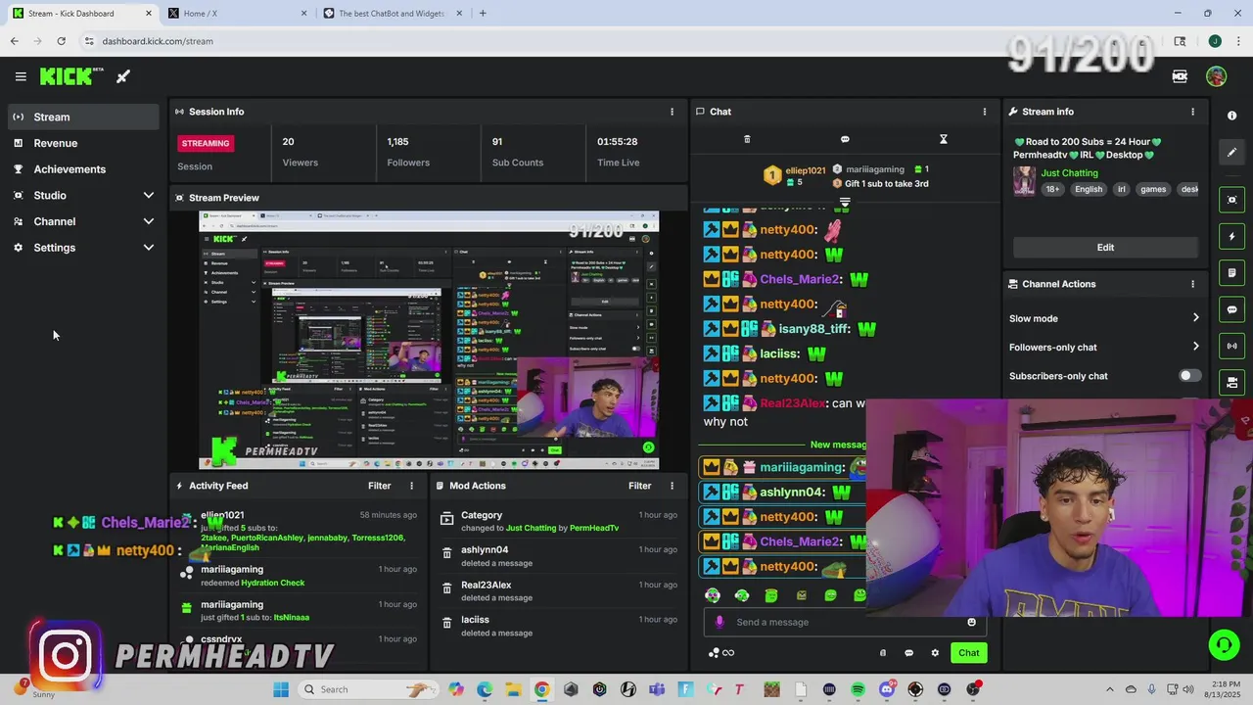Click the Hydration Check redemption text
The image size is (1253, 705).
pyautogui.click(x=272, y=583)
